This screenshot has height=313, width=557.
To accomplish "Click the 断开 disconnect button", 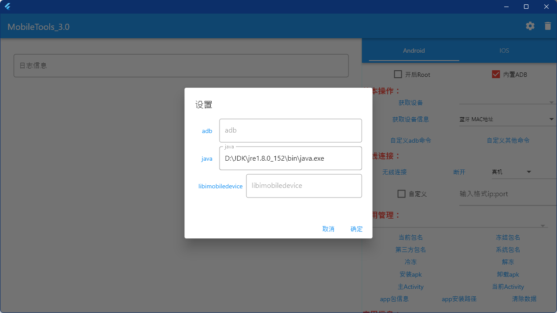I will point(459,172).
